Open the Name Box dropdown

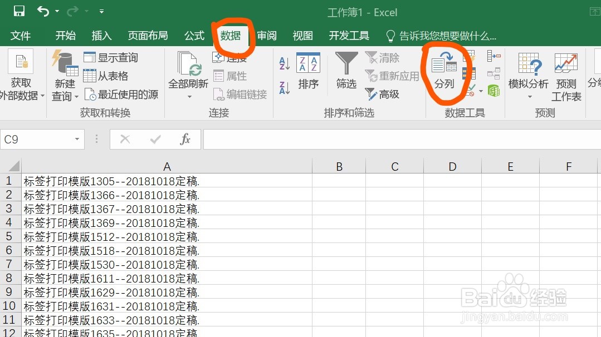pos(77,139)
